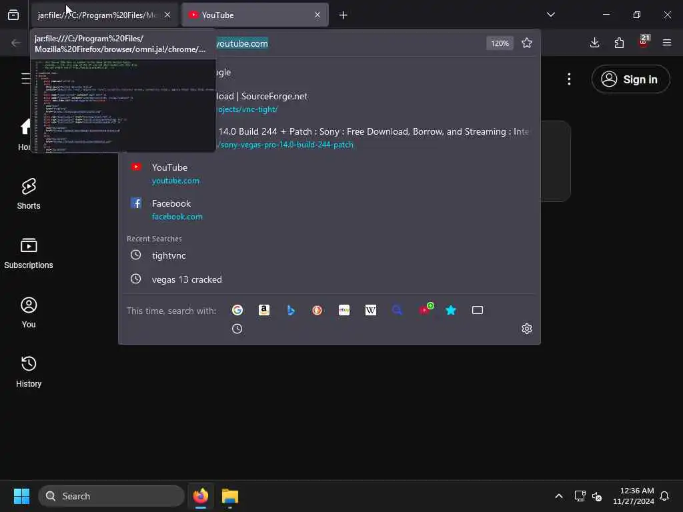Open File Explorer from taskbar

[230, 496]
